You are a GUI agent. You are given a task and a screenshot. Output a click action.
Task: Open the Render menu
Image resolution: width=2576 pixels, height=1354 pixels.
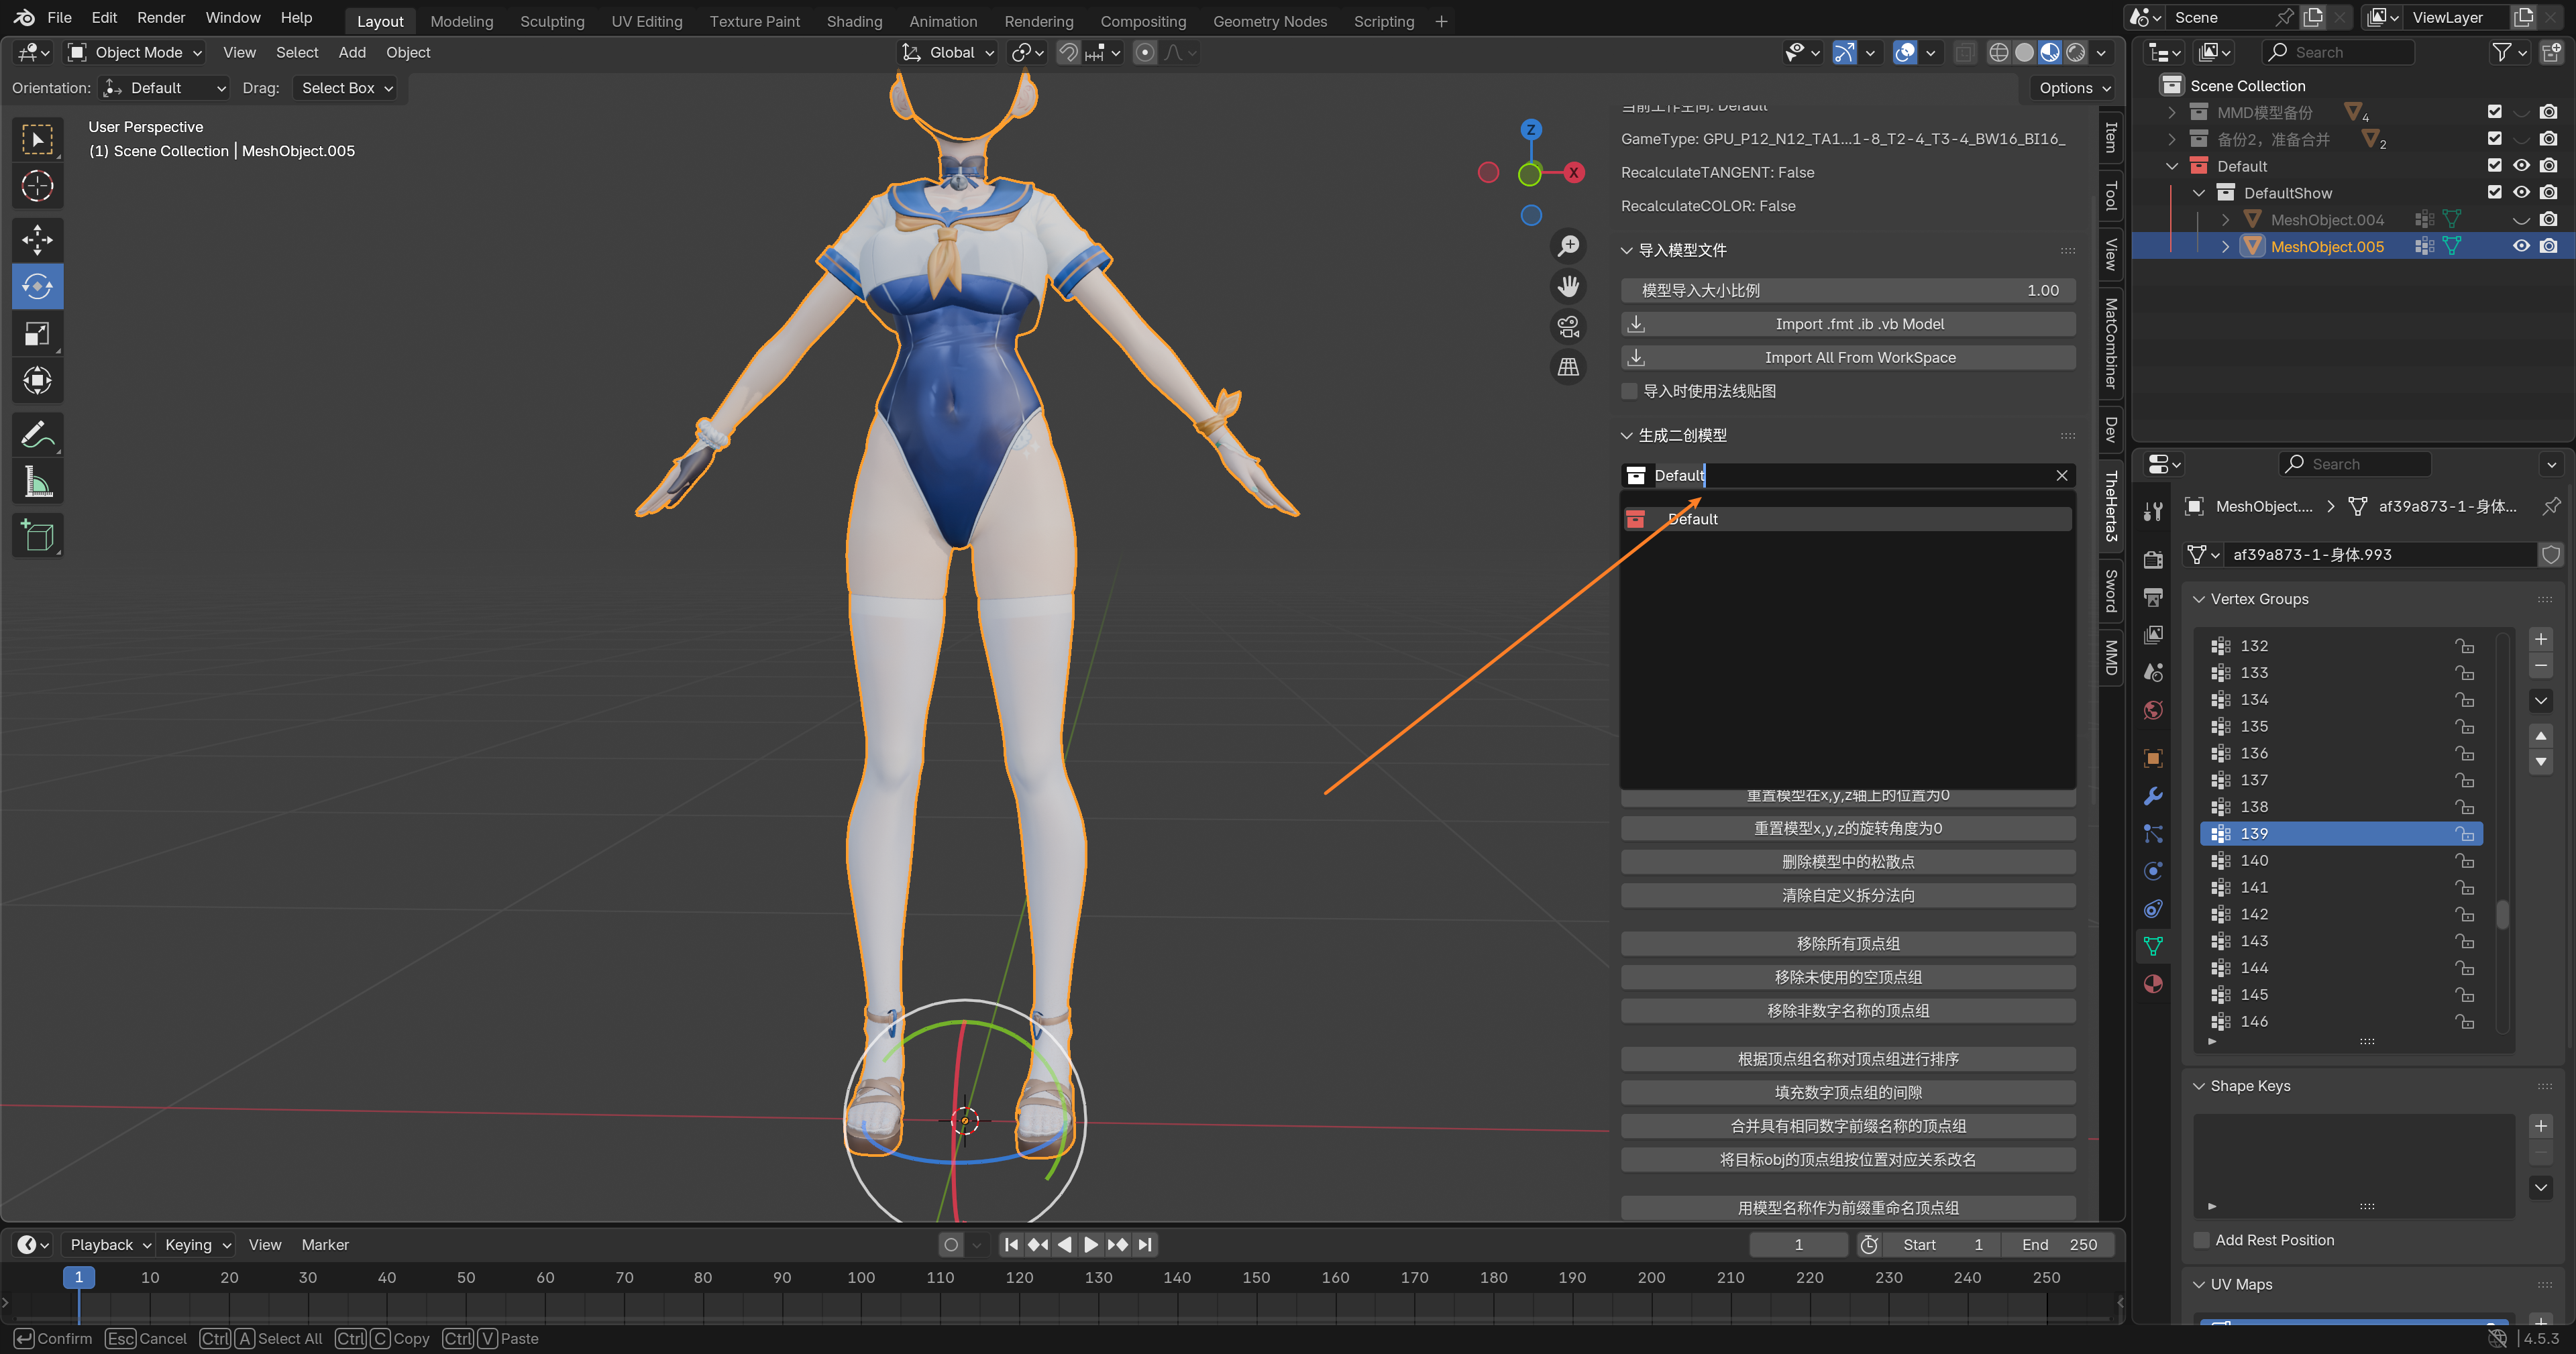point(160,17)
